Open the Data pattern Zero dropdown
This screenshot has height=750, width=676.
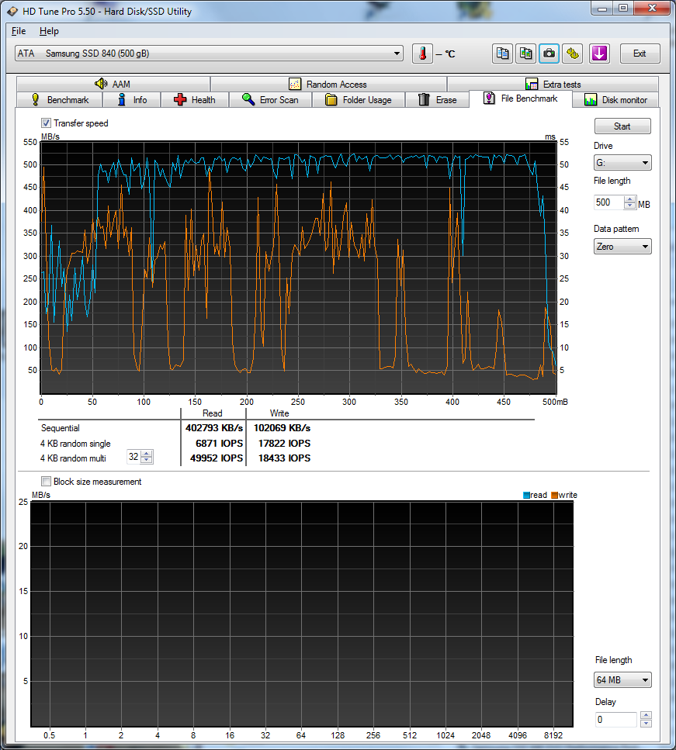pos(622,247)
